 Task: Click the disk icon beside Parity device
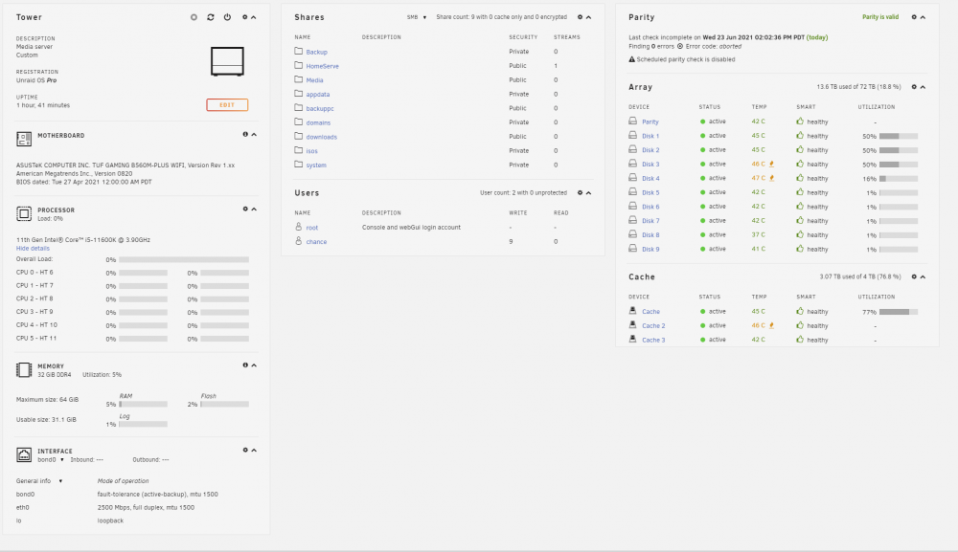(x=632, y=121)
